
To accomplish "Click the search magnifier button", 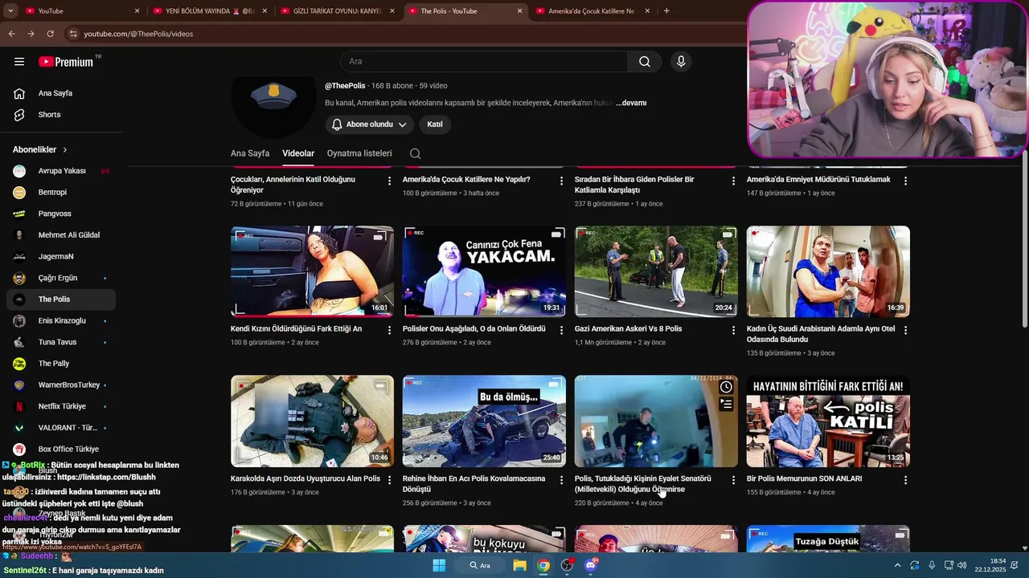I will pos(645,62).
